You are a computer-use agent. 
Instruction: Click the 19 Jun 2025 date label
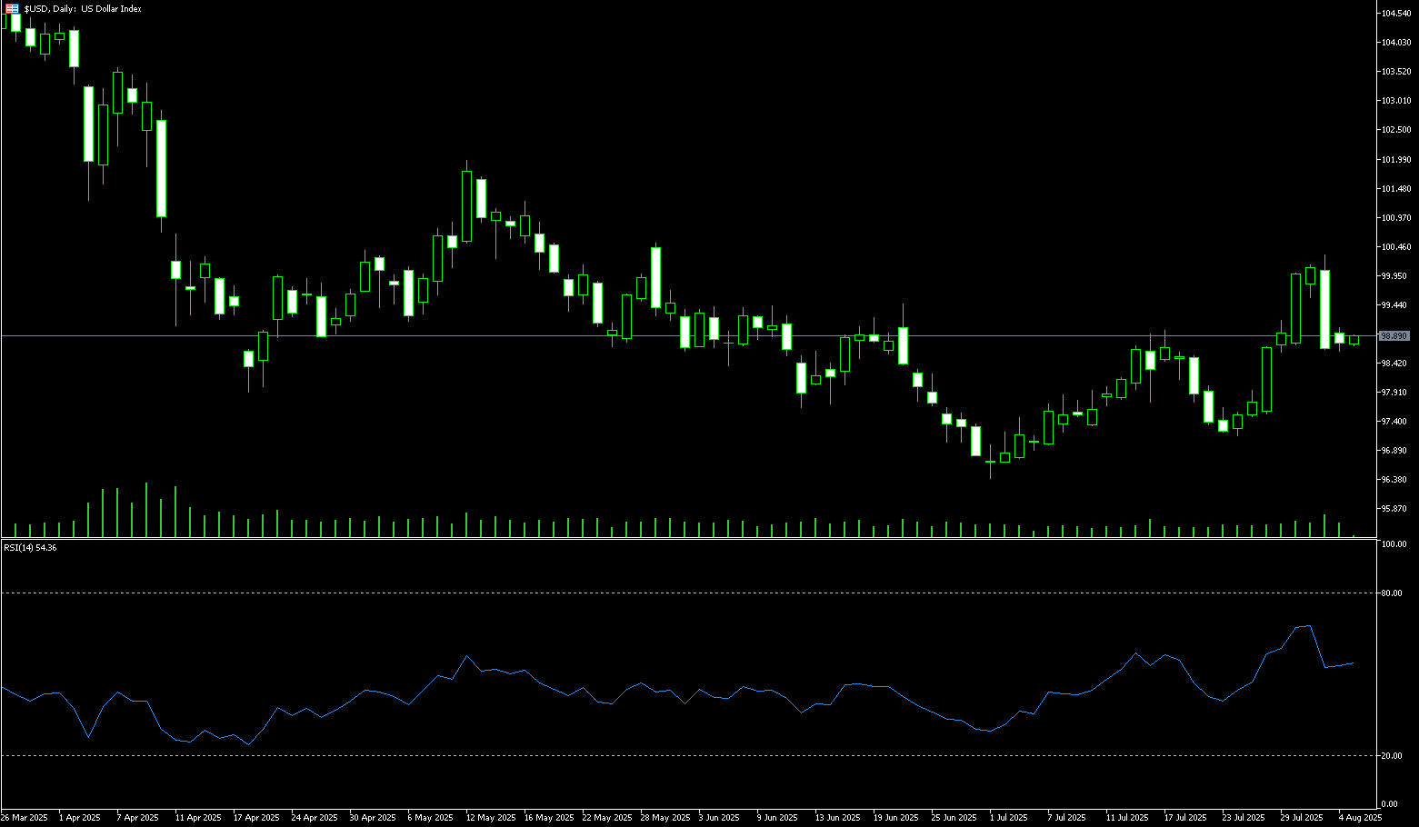point(896,818)
